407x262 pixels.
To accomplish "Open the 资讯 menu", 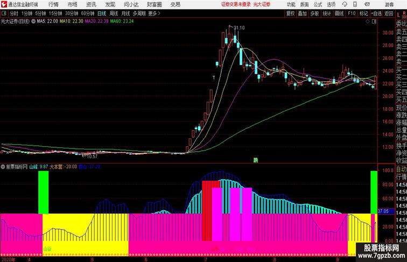I will pos(91,4).
